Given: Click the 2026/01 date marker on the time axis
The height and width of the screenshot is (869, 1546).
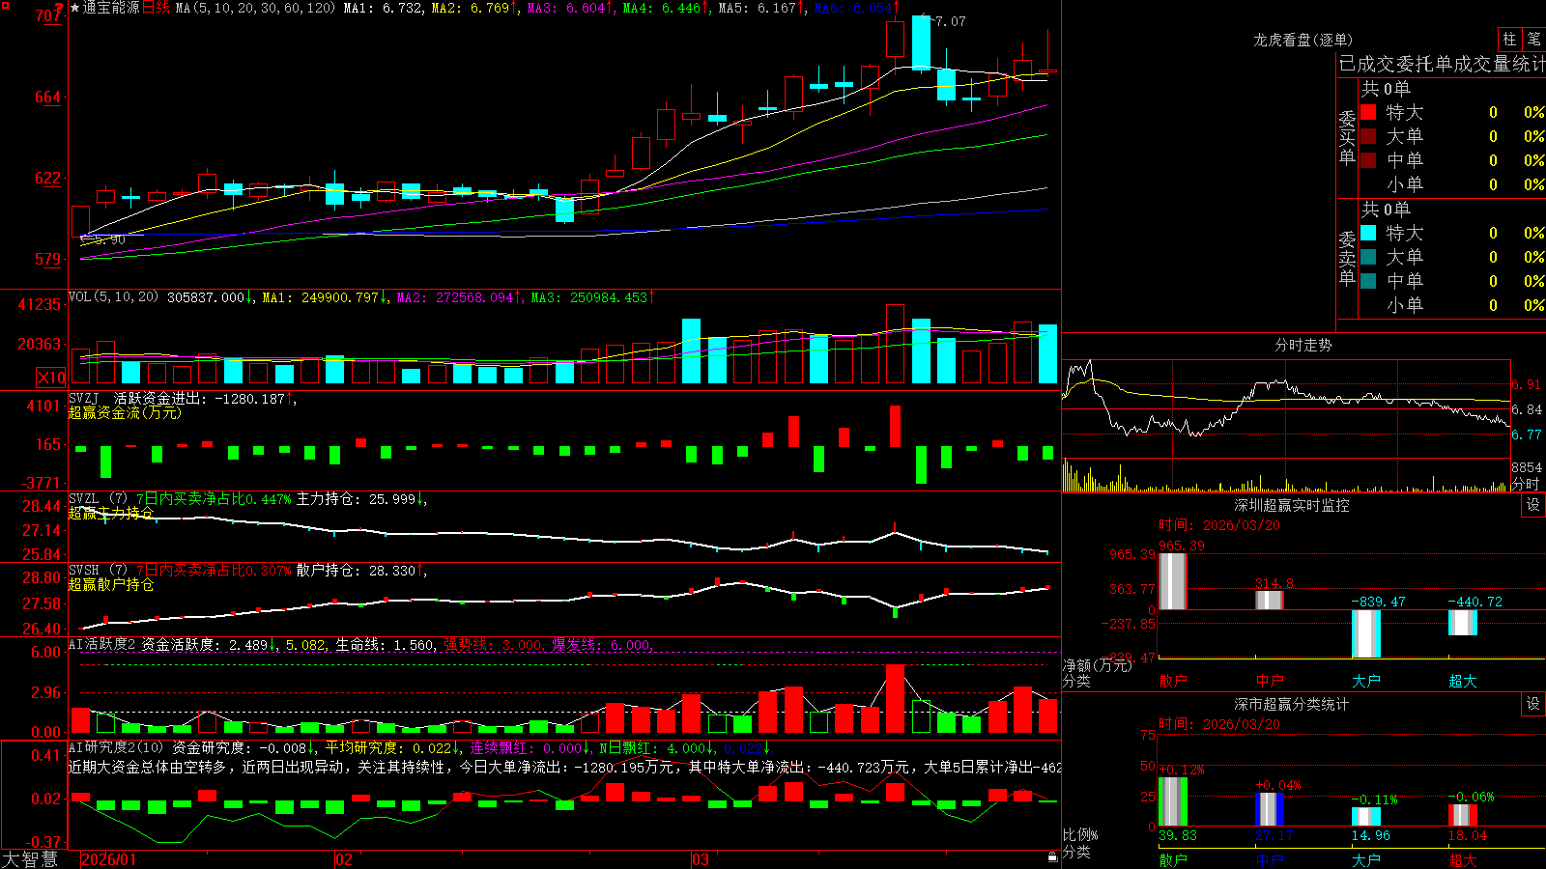Looking at the screenshot, I should tap(109, 859).
